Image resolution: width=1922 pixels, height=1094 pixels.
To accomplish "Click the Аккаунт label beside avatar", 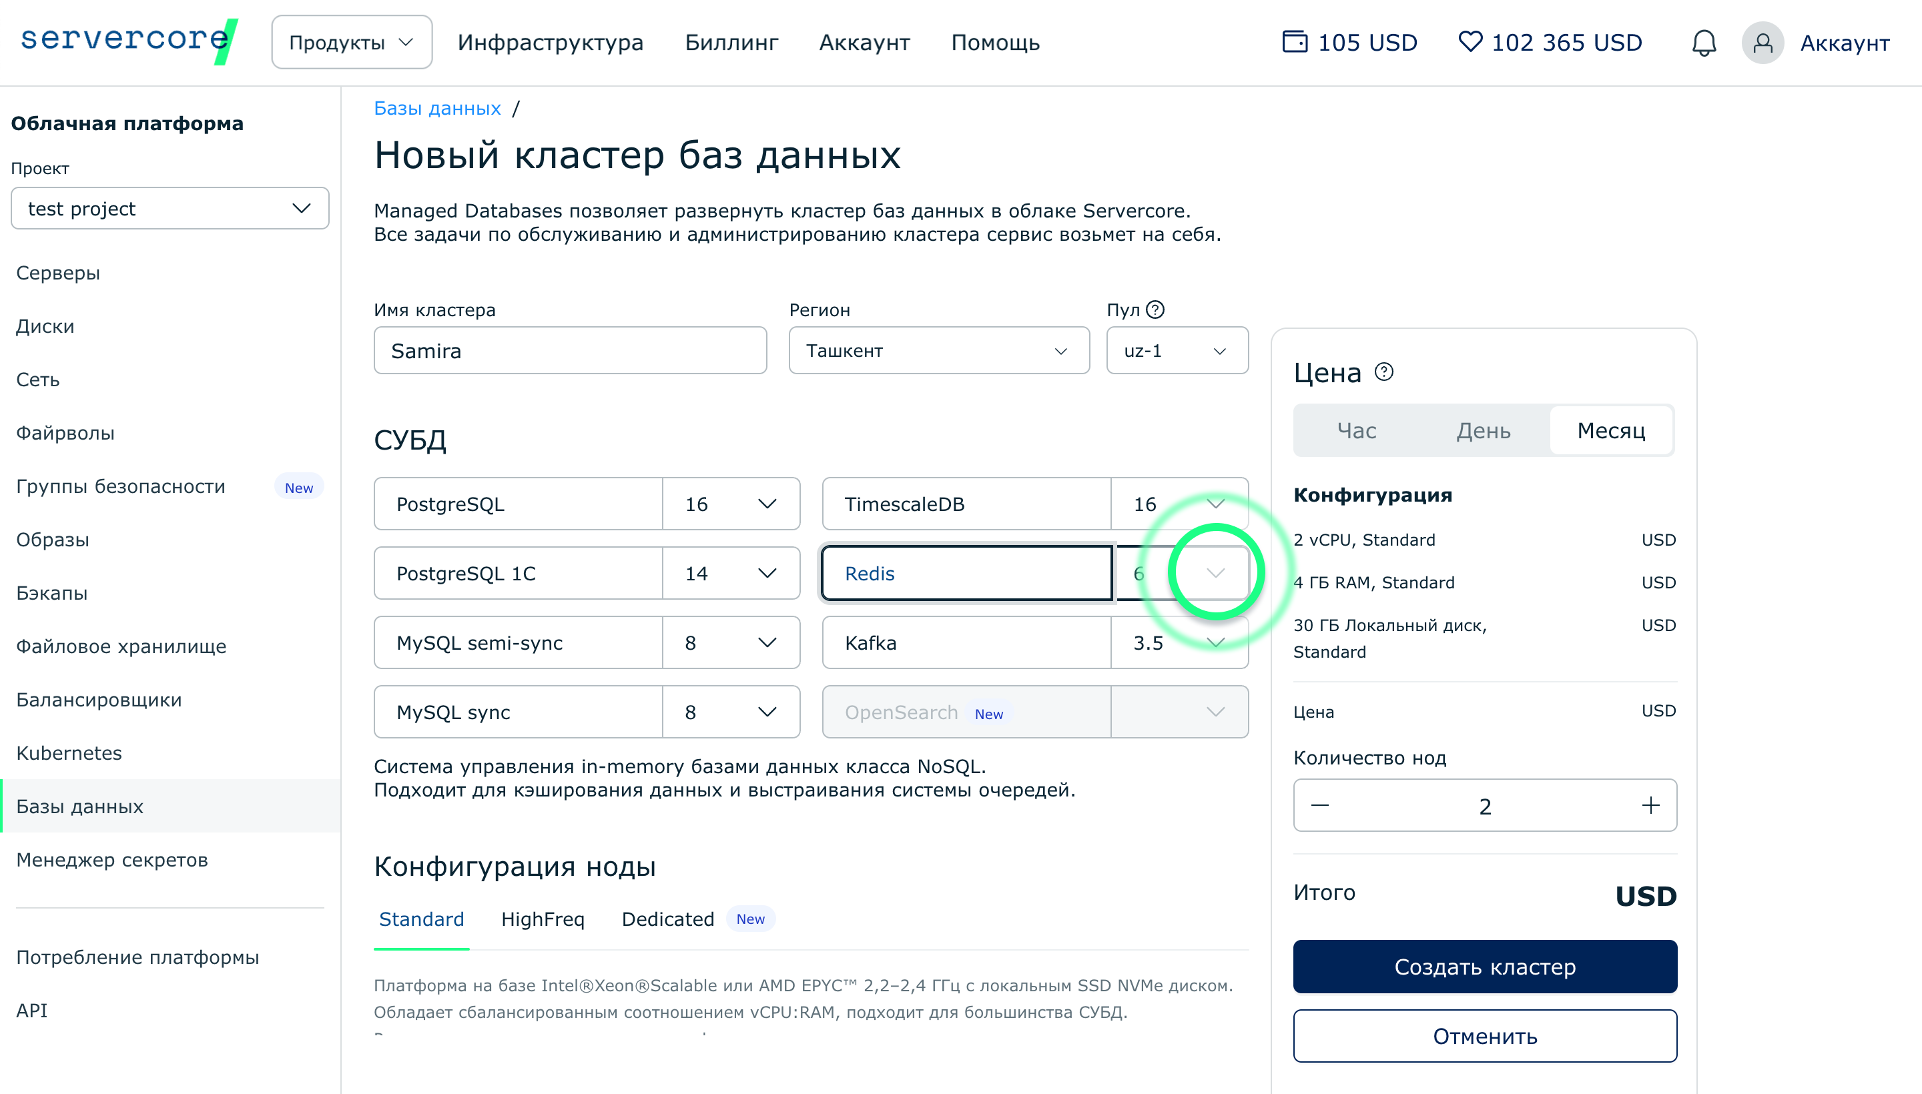I will click(x=1845, y=43).
